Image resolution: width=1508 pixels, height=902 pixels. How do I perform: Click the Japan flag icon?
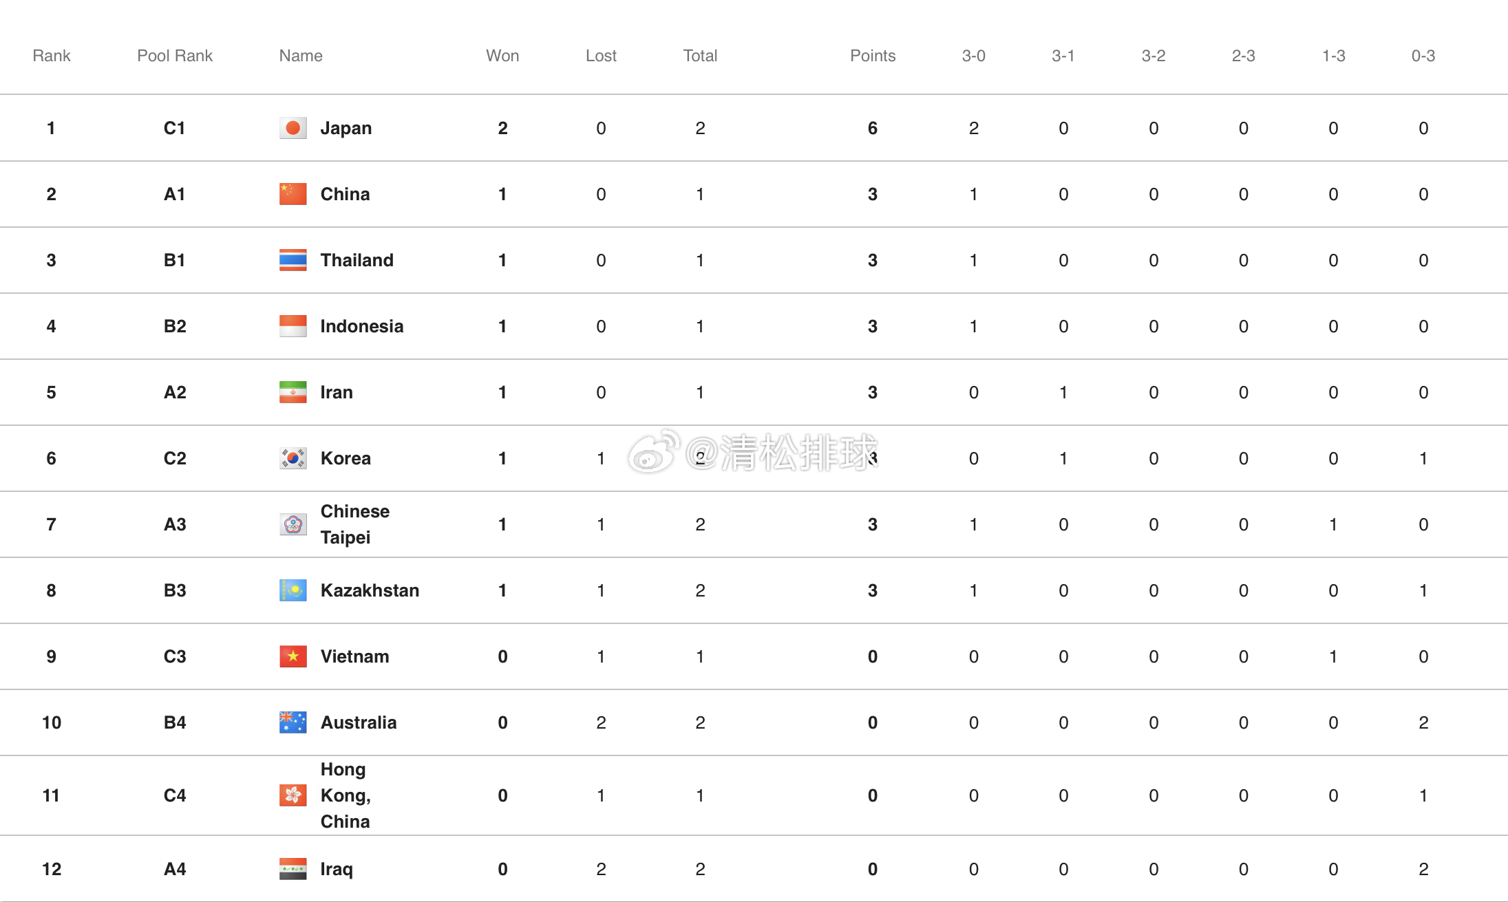point(293,128)
